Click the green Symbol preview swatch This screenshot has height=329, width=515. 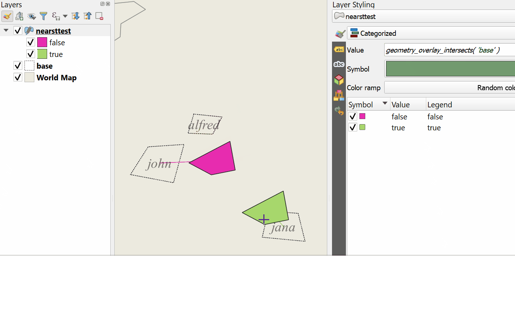pos(450,69)
